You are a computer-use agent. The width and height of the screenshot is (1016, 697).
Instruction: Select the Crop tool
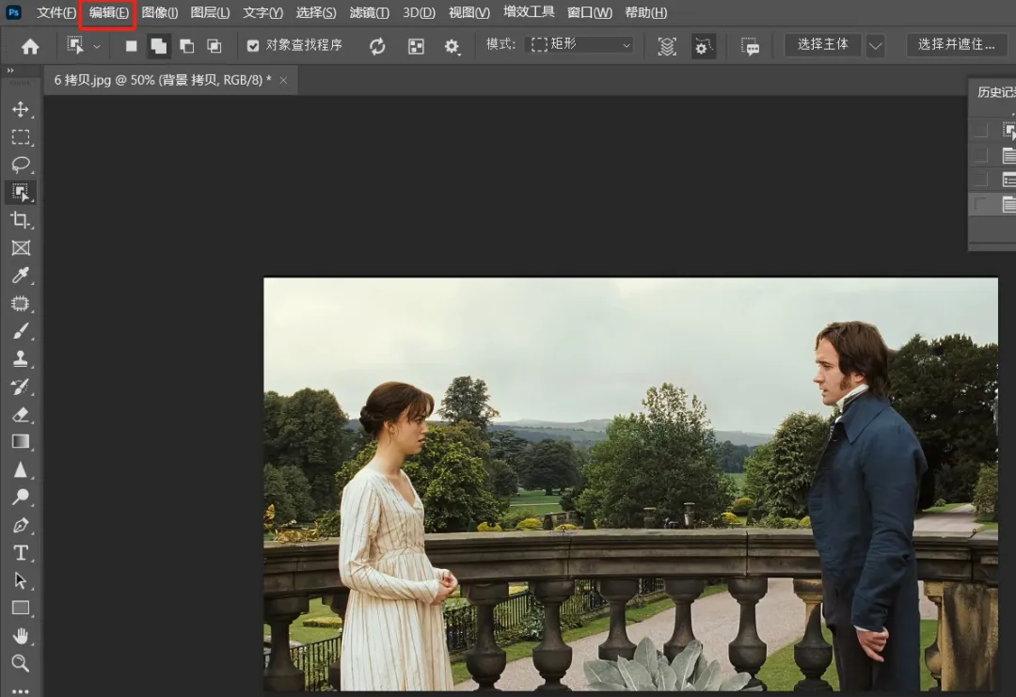coord(21,220)
